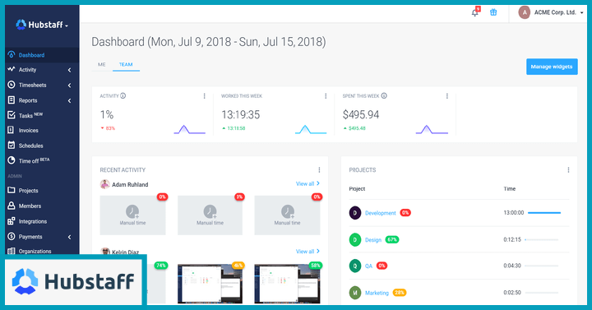Open the Worked This Week three-dot menu
Image resolution: width=592 pixels, height=310 pixels.
[x=326, y=96]
